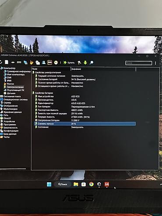Open Устройства category in tree

(7, 121)
